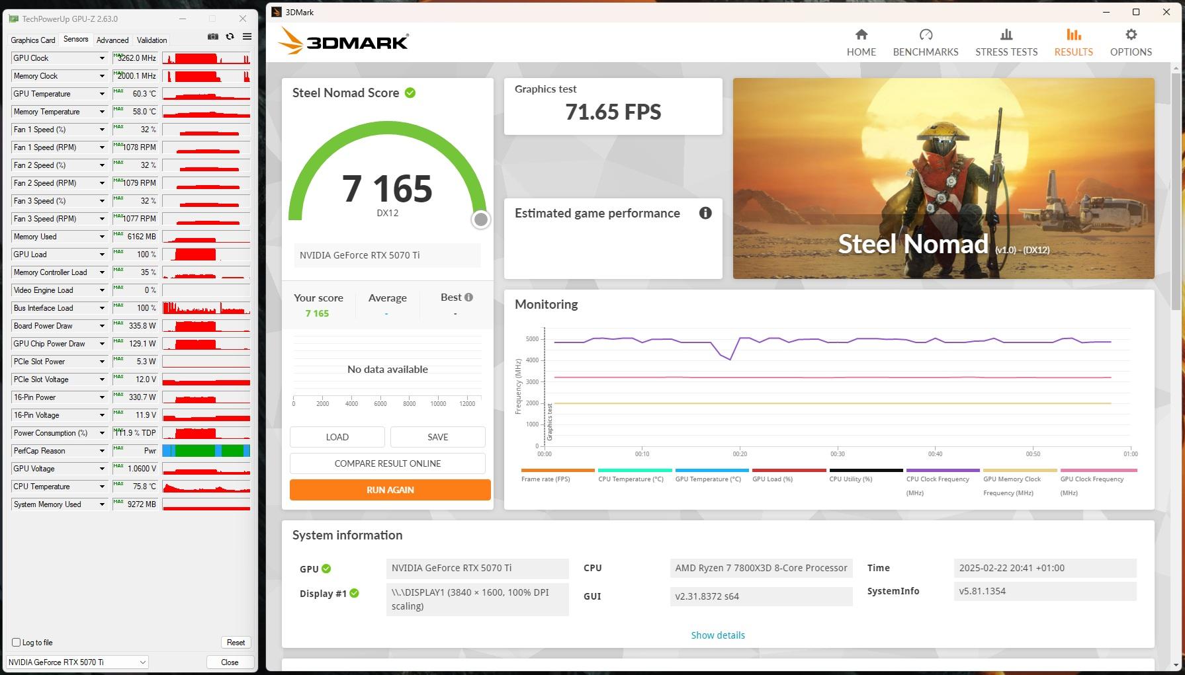Click the Steel Nomad benchmark thumbnail image

(943, 179)
